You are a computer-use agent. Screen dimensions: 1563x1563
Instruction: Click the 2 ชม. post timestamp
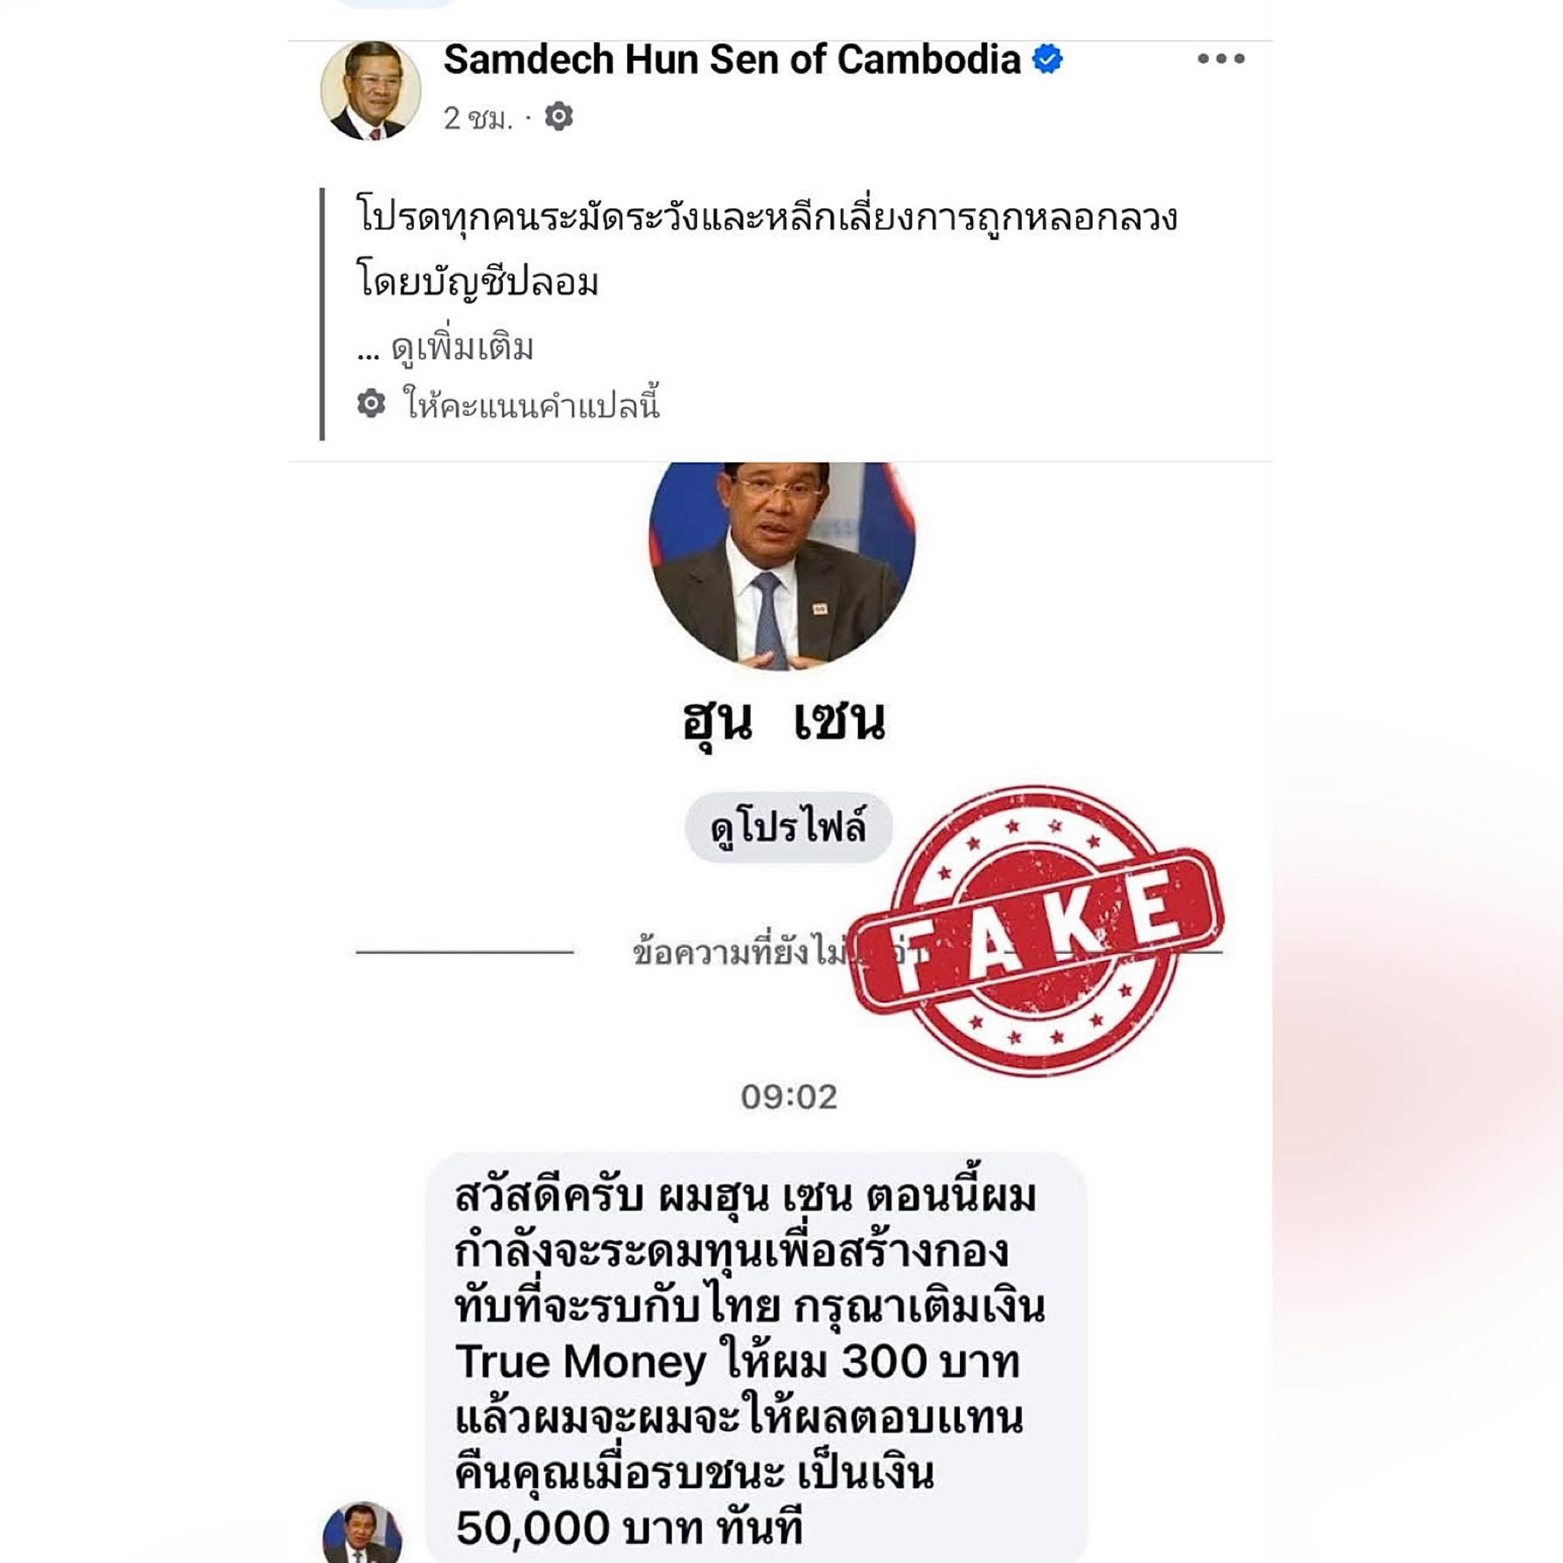pyautogui.click(x=478, y=119)
